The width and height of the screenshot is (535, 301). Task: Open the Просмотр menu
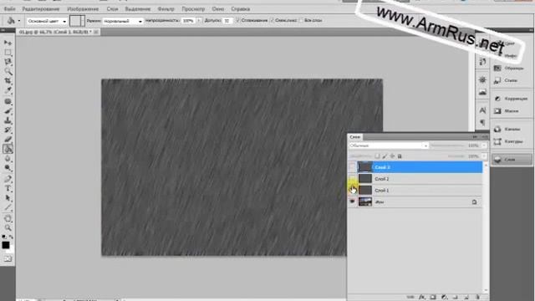[x=193, y=9]
